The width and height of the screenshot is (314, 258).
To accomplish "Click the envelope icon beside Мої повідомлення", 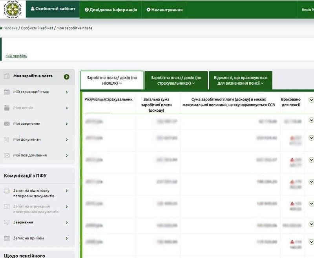I will [x=6, y=155].
